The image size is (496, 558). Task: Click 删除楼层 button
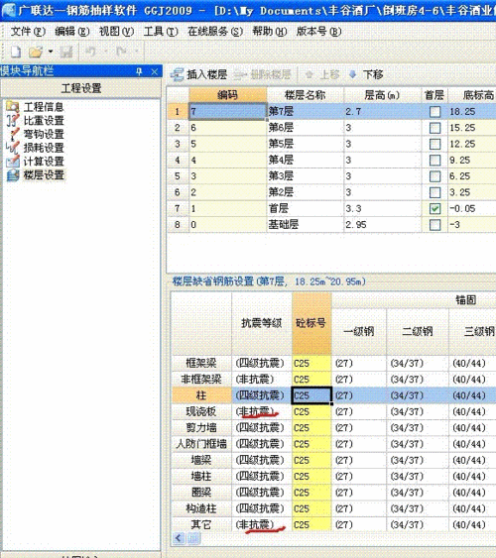(263, 74)
